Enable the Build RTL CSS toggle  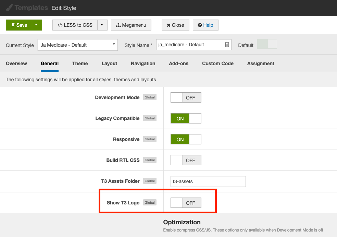186,160
